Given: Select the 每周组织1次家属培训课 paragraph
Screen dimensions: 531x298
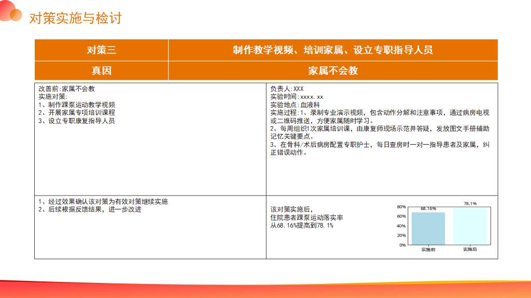Looking at the screenshot, I should coord(378,132).
